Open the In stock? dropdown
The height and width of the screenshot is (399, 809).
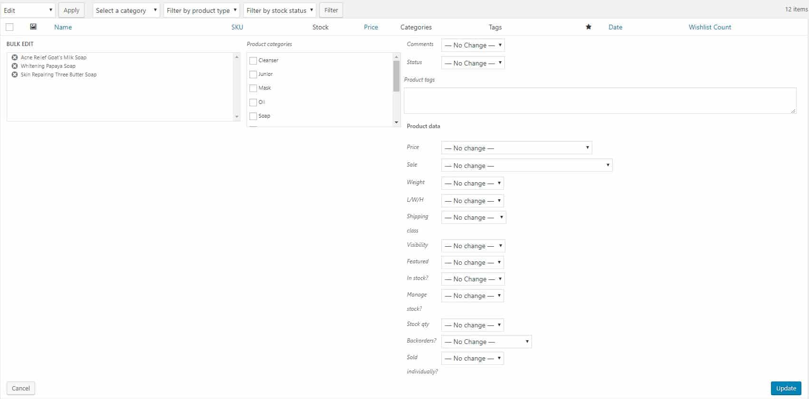[473, 279]
